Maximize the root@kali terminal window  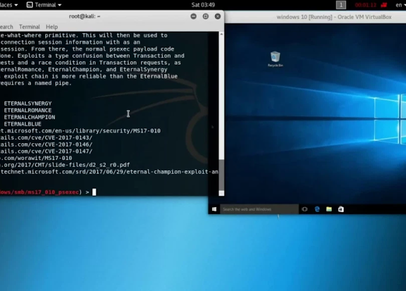(206, 17)
